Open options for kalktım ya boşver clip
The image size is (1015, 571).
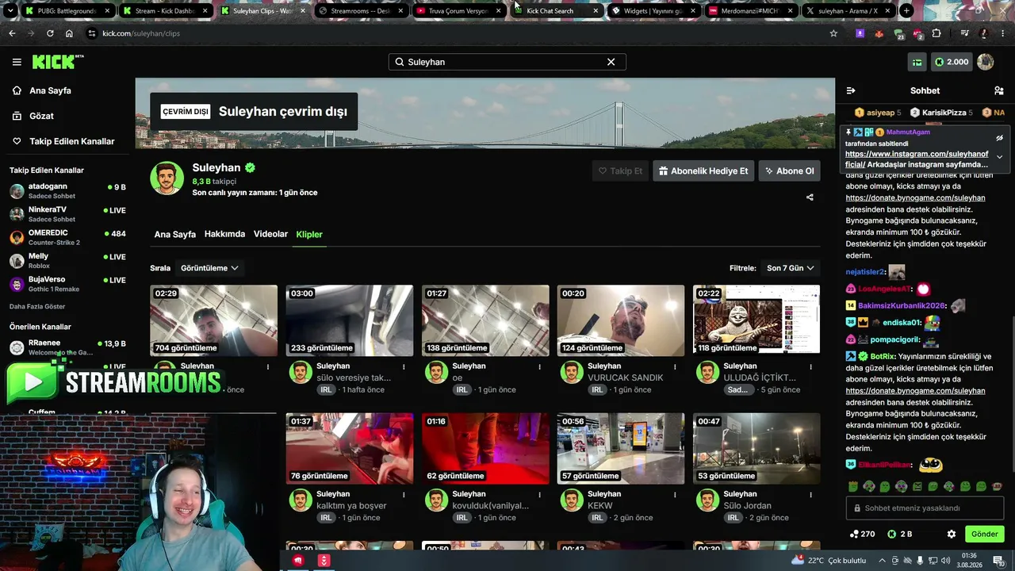(x=404, y=494)
